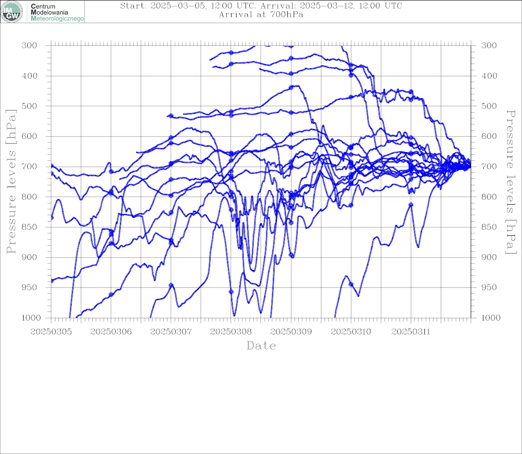Click the left axis 300 label

30,46
